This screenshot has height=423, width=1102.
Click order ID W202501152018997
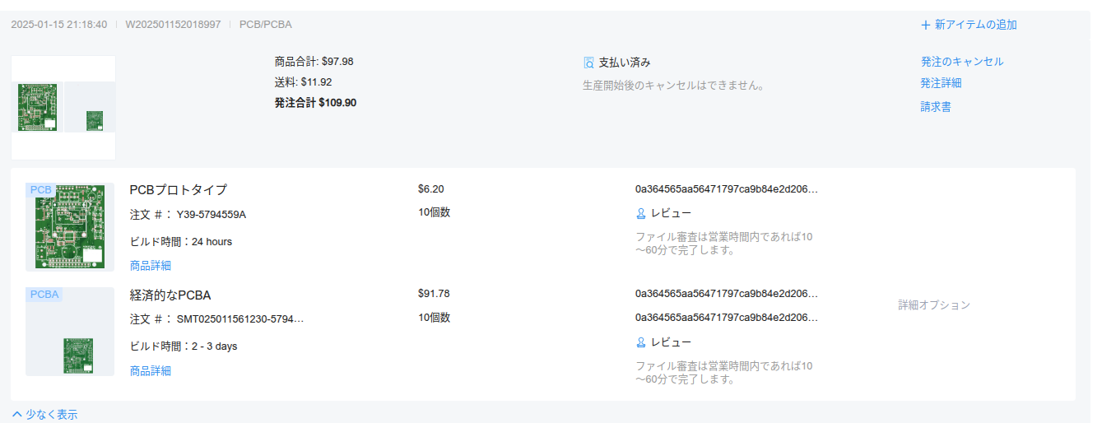click(173, 25)
